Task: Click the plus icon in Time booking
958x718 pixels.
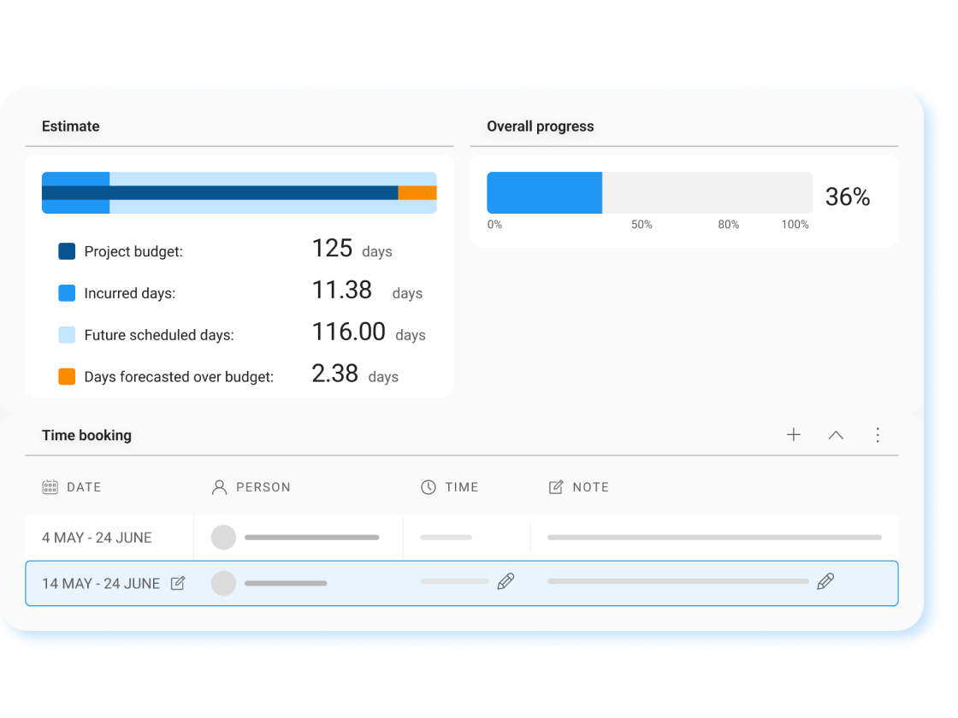Action: [x=794, y=435]
